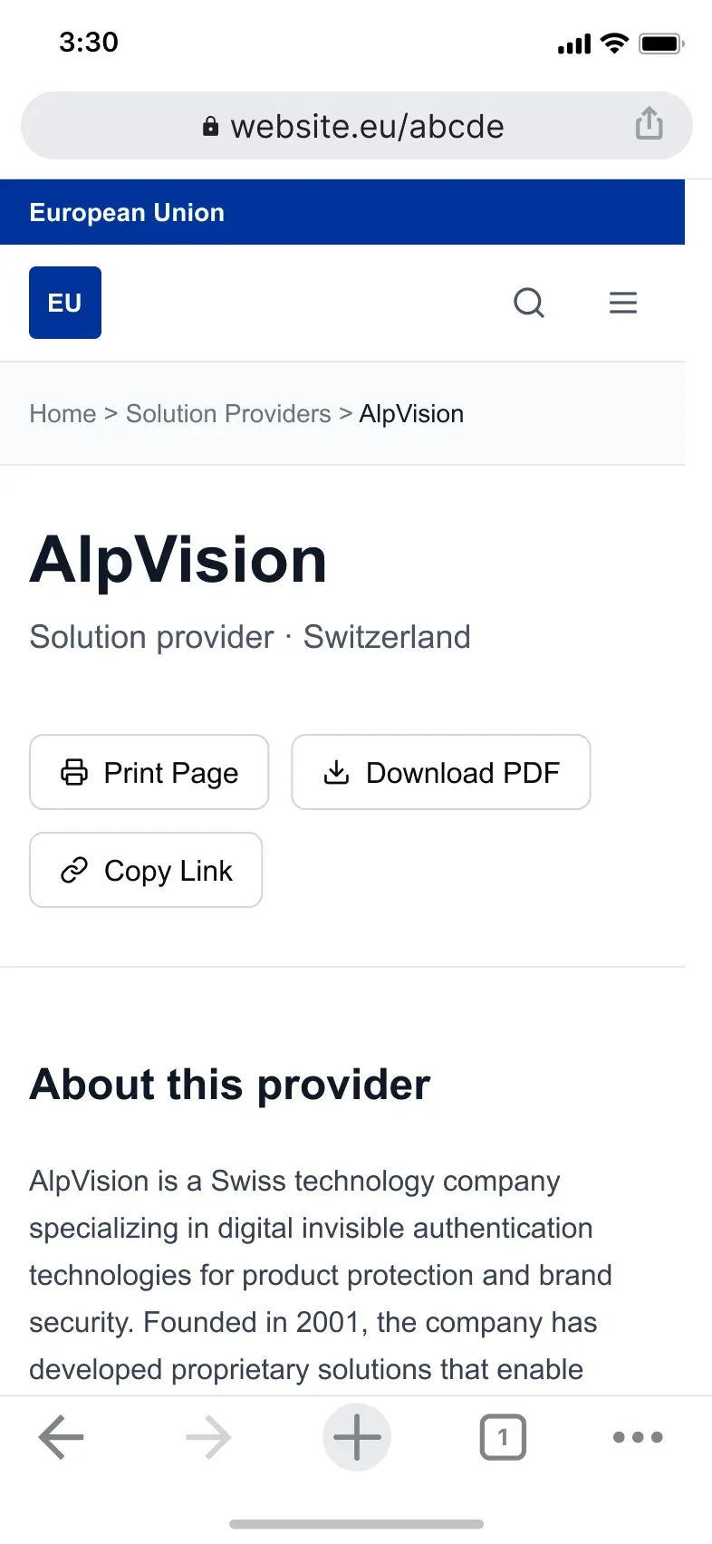Tap the EU logo in the header
This screenshot has width=712, height=1544.
tap(64, 303)
